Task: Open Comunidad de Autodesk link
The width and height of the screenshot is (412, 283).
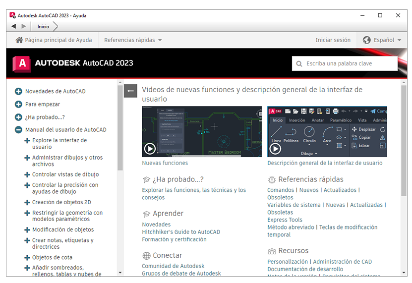Action: coord(173,266)
